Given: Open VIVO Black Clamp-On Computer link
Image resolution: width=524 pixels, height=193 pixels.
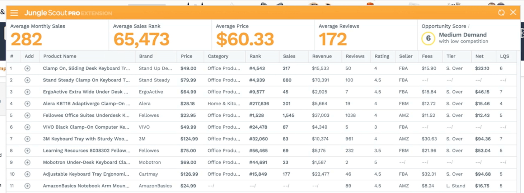Looking at the screenshot, I should click(x=86, y=127).
